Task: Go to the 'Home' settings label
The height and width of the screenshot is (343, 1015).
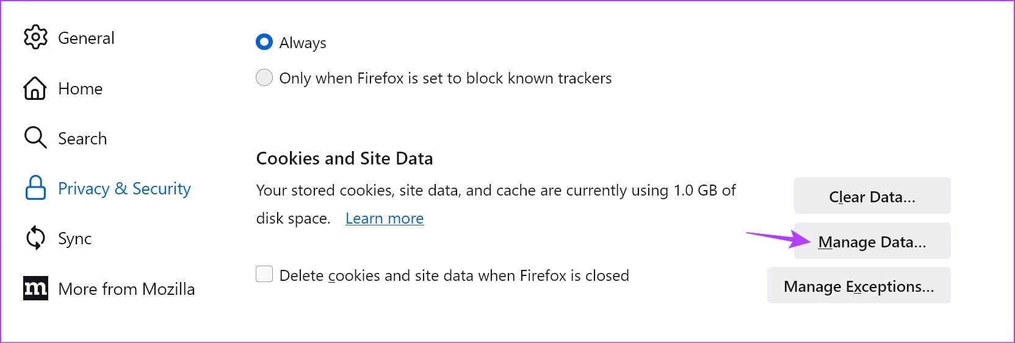Action: 80,89
